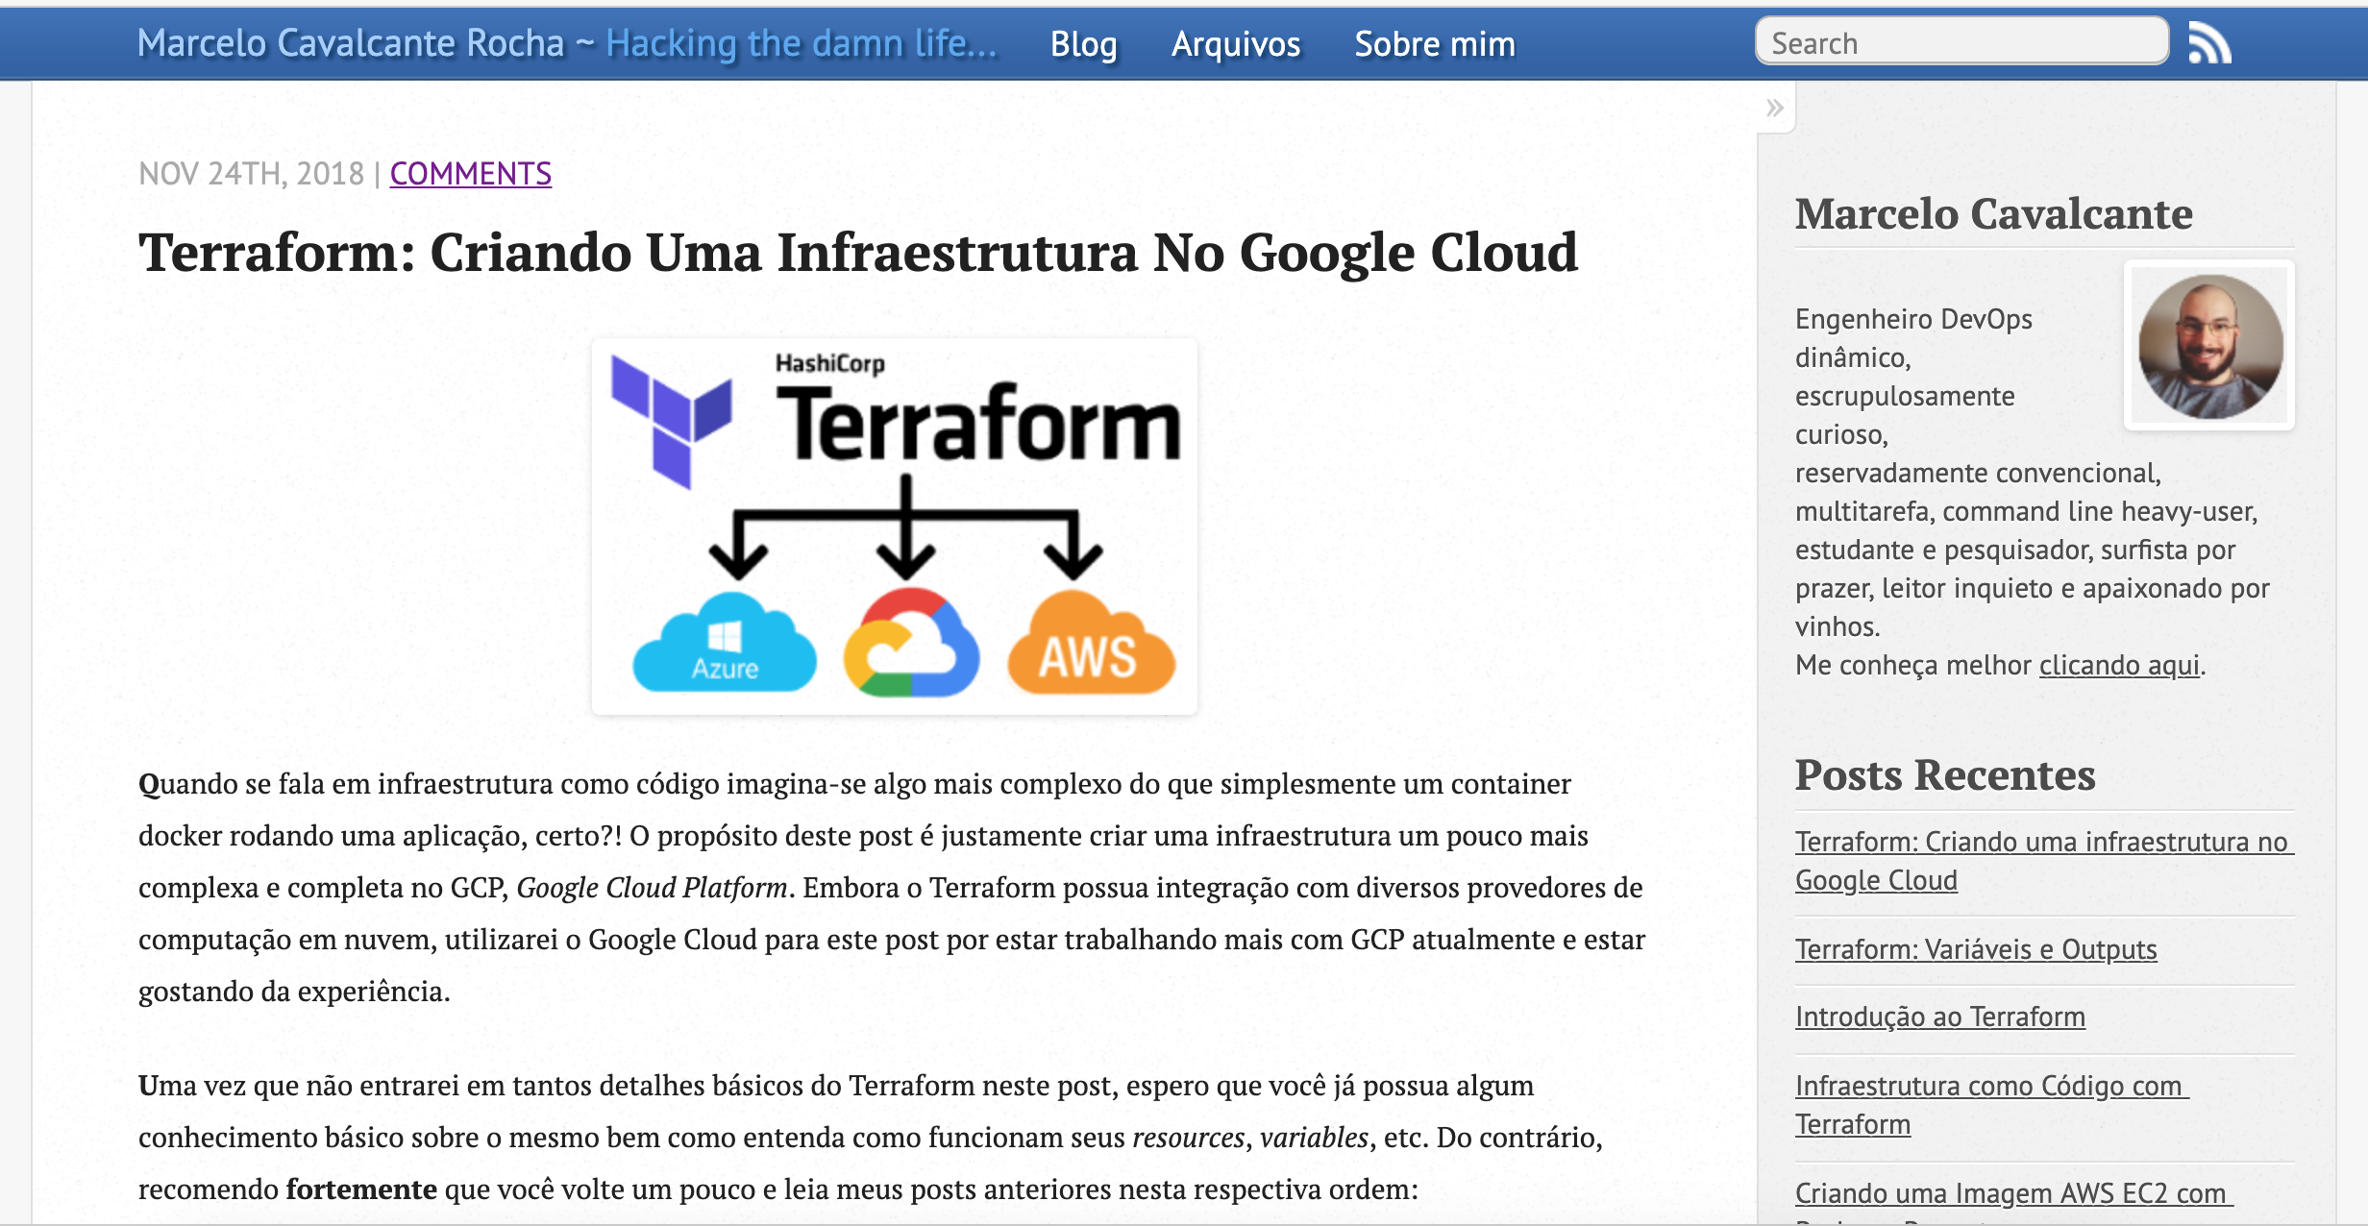Open the Terraform: Variáveis e Outputs post

tap(1975, 948)
